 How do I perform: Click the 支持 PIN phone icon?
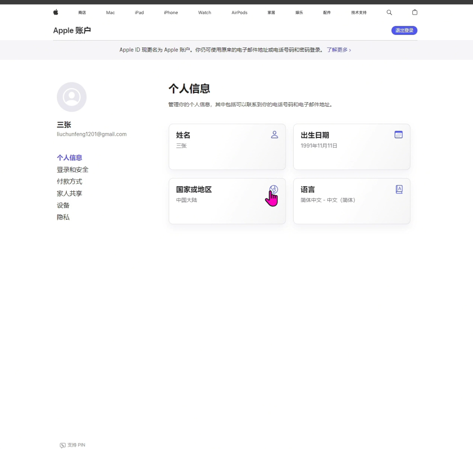coord(62,445)
